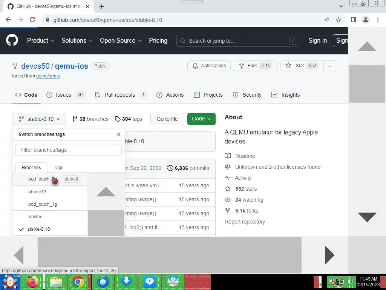View the 38 branches list
386x290 pixels.
tap(90, 119)
